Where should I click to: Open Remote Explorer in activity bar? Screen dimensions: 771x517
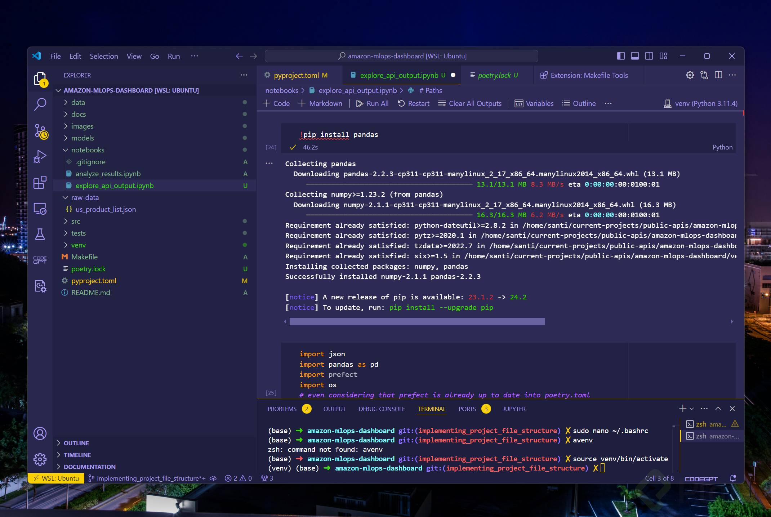[40, 209]
